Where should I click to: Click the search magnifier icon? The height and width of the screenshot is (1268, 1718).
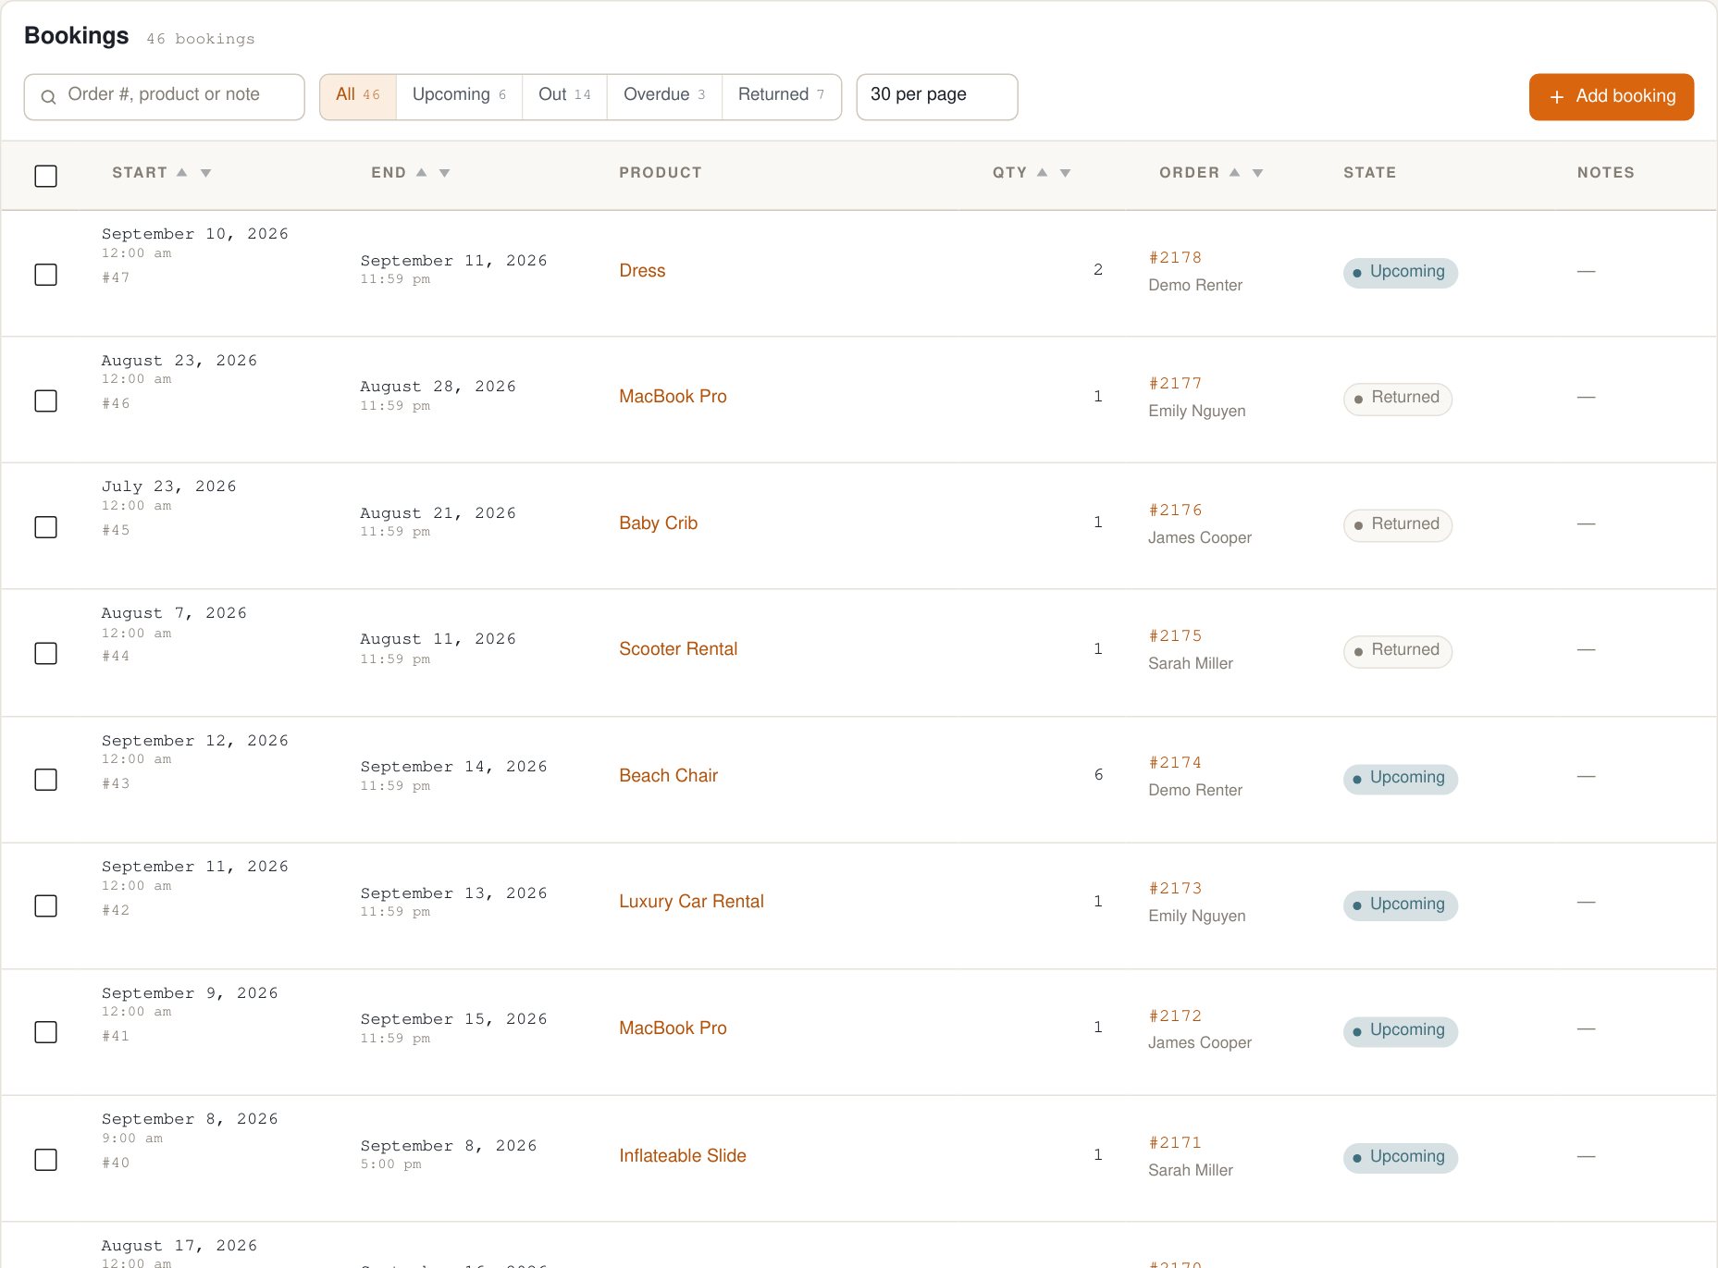[49, 96]
